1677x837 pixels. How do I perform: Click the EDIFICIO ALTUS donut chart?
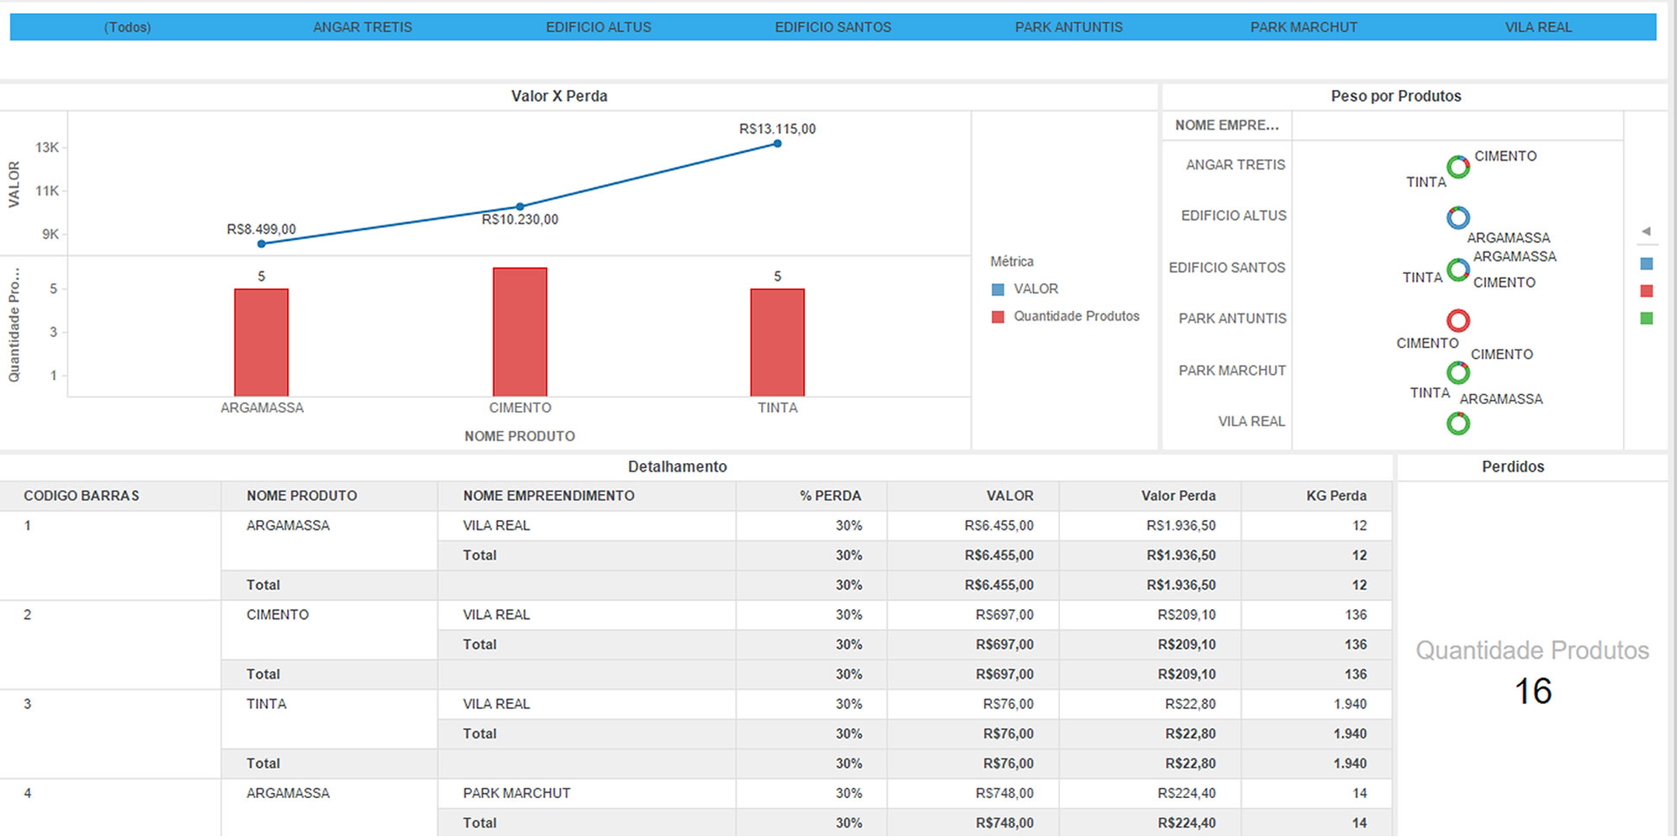pyautogui.click(x=1458, y=218)
